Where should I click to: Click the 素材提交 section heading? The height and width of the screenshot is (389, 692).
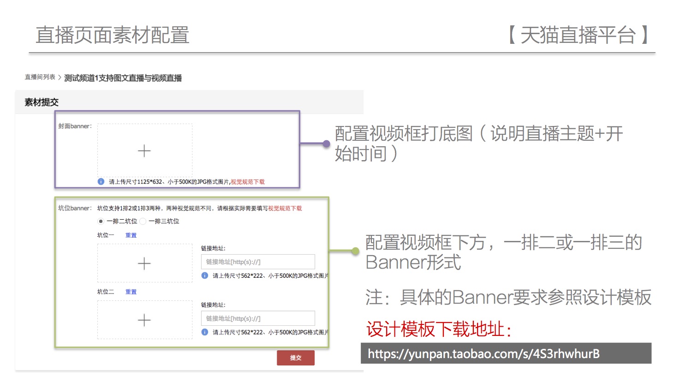click(x=42, y=102)
